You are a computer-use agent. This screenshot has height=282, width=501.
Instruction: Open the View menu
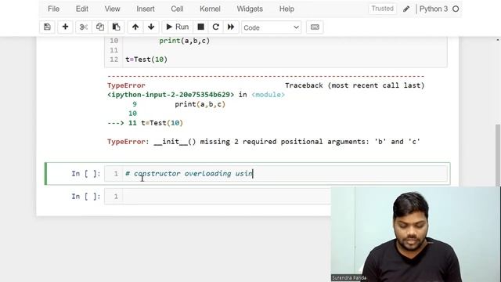point(112,9)
